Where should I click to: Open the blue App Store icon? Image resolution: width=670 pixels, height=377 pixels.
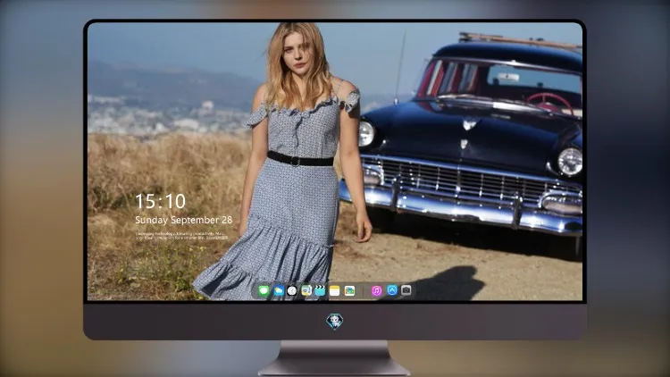tap(392, 290)
